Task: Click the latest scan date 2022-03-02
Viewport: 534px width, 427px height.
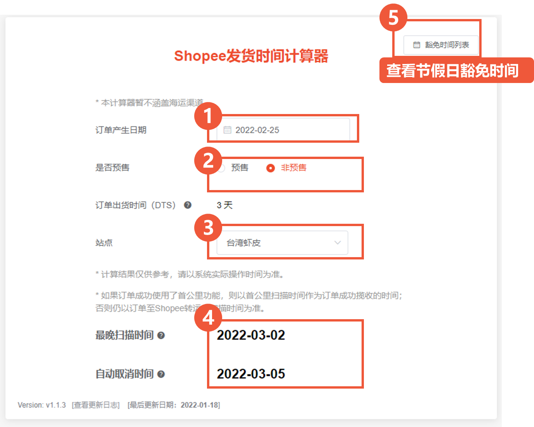Action: click(251, 335)
